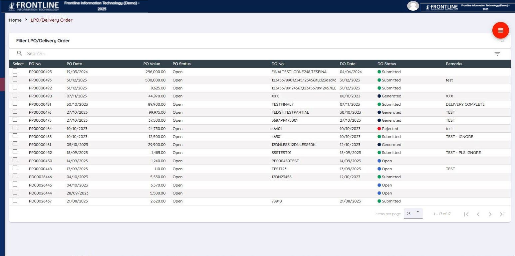515x256 pixels.
Task: Open the table filter funnel icon
Action: [x=497, y=54]
